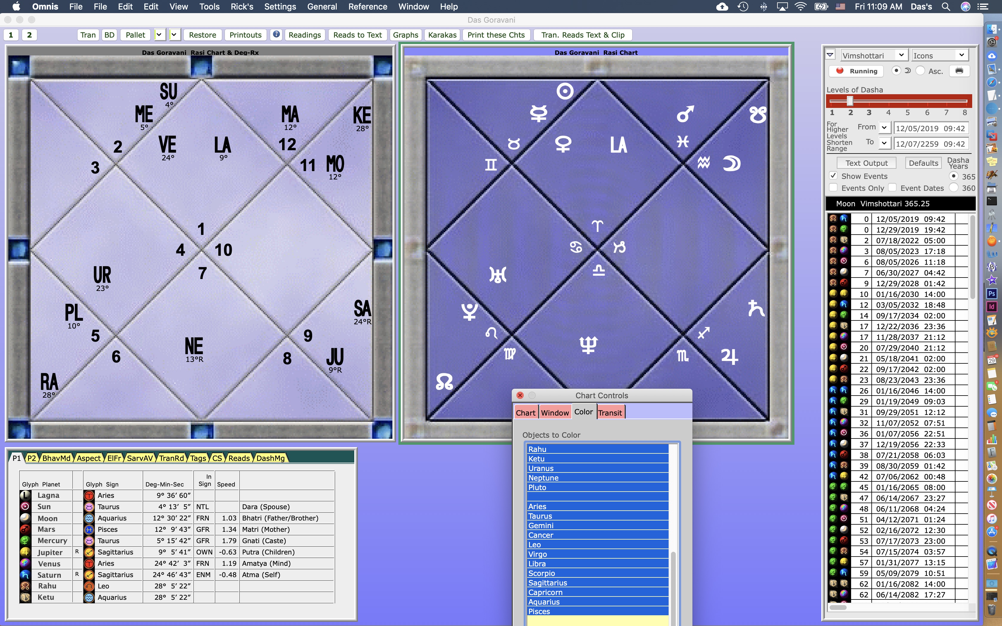This screenshot has height=626, width=1002.
Task: Click the printer icon in Dasha panel
Action: 959,71
